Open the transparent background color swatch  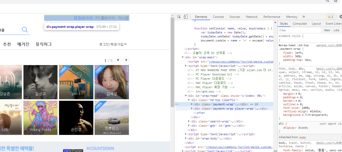pyautogui.click(x=307, y=115)
